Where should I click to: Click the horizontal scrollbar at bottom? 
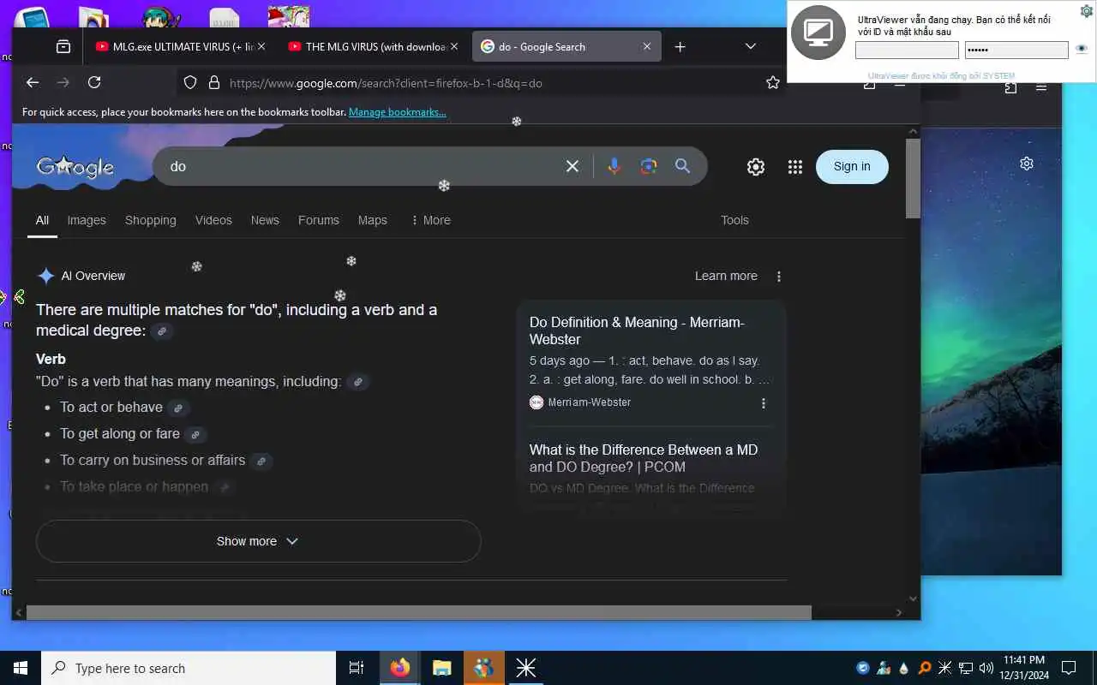click(x=418, y=612)
